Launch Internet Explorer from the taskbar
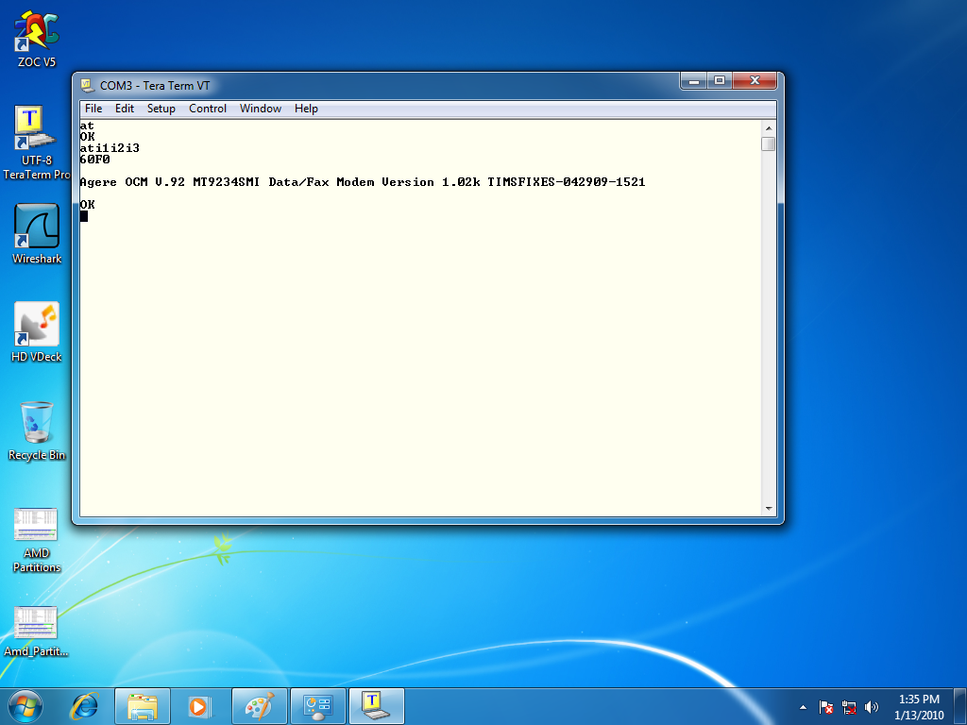This screenshot has height=725, width=967. click(x=85, y=706)
